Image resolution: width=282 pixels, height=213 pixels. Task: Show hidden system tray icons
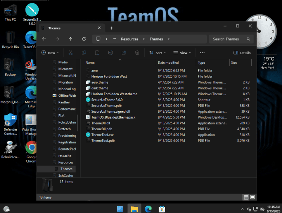pyautogui.click(x=242, y=209)
